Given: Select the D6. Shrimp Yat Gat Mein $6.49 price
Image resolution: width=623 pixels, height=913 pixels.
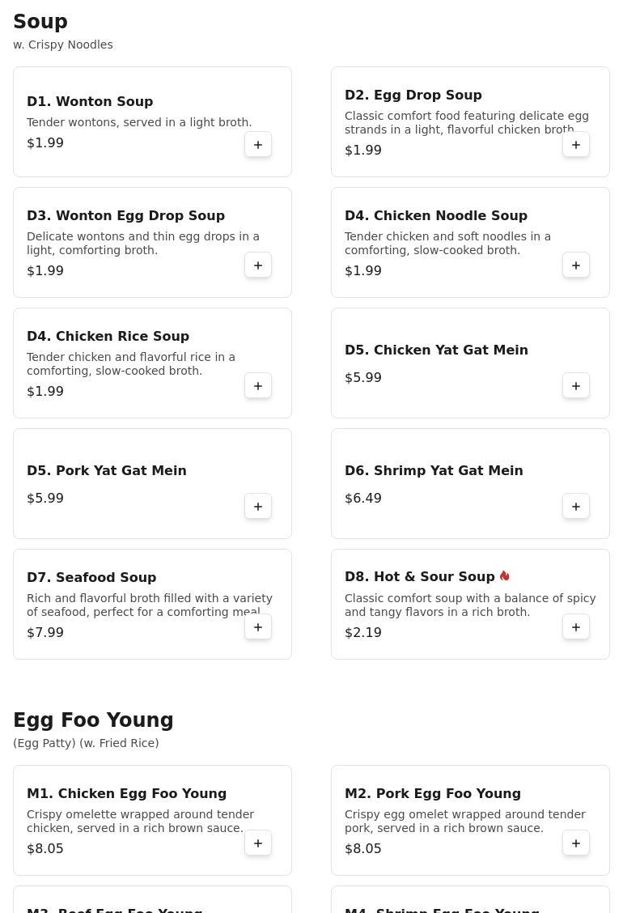Looking at the screenshot, I should 363,498.
